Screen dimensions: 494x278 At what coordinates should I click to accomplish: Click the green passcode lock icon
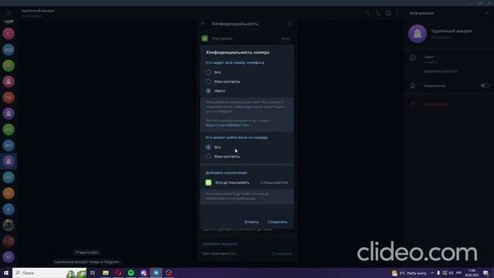pyautogui.click(x=205, y=39)
